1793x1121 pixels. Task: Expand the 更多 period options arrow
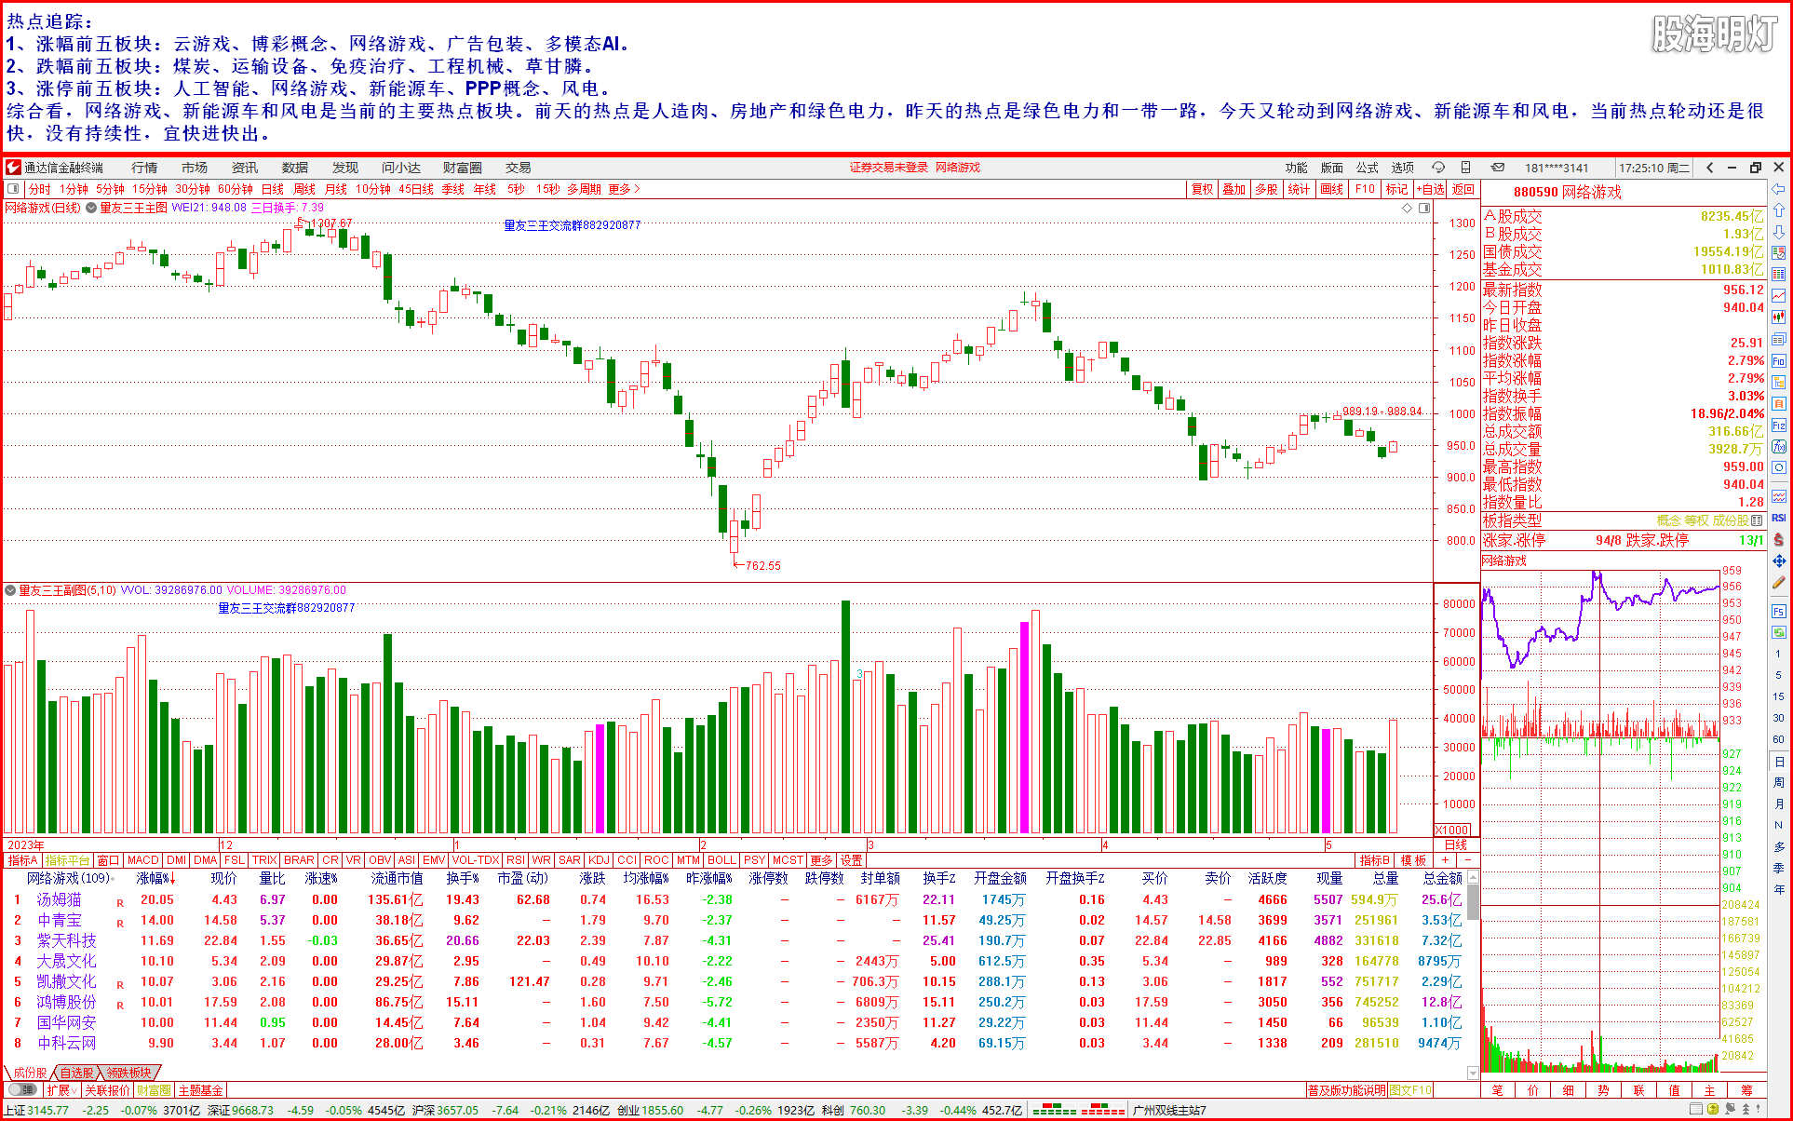(625, 189)
